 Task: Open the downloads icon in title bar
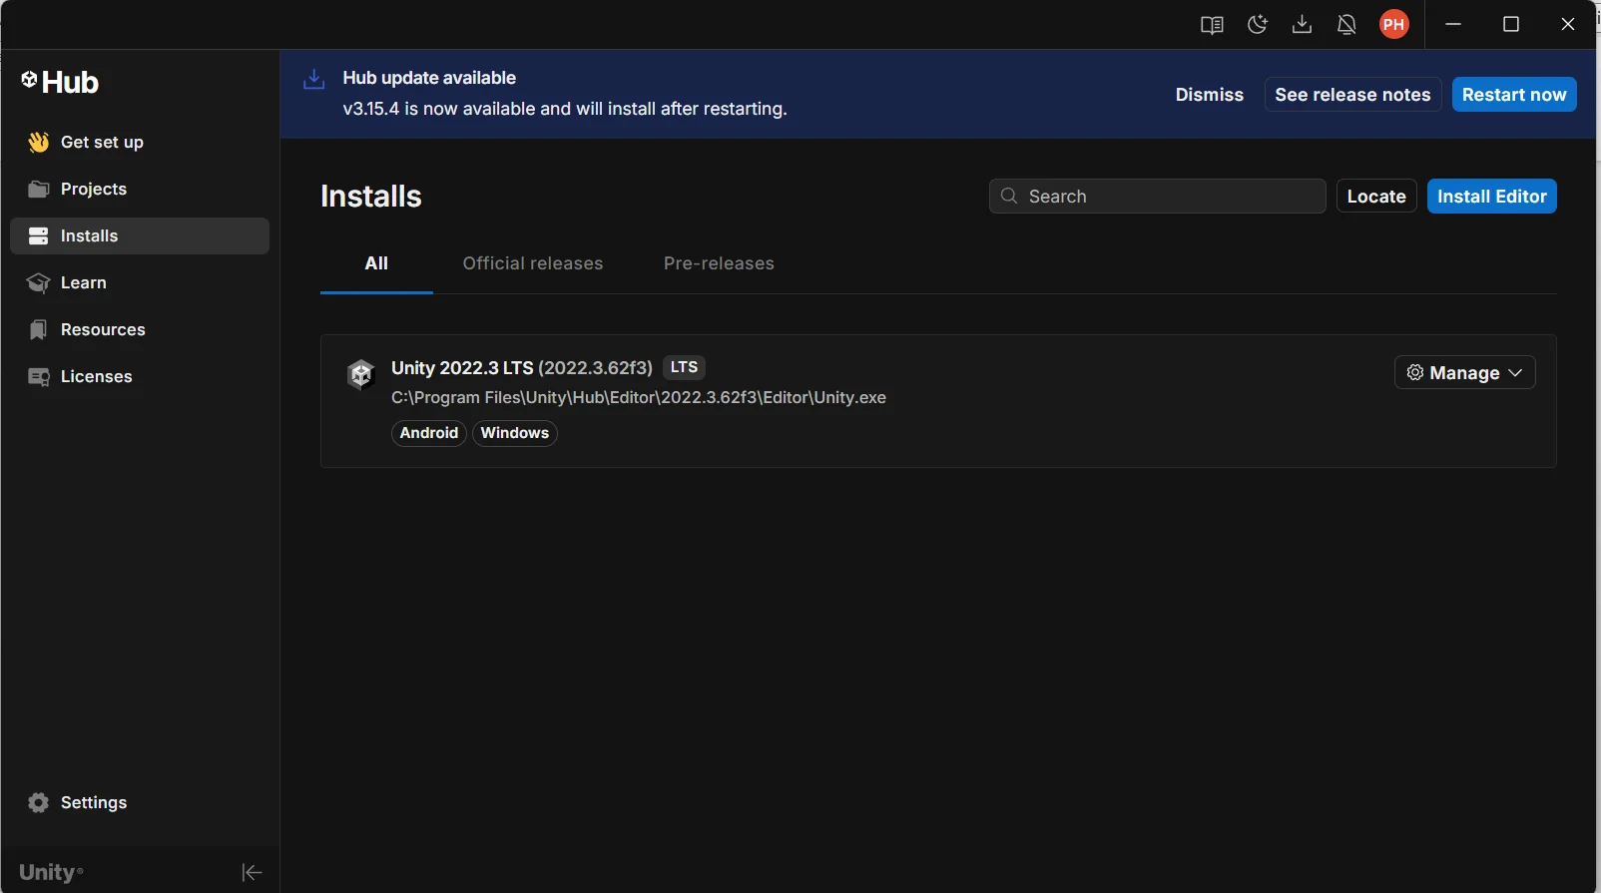coord(1302,25)
